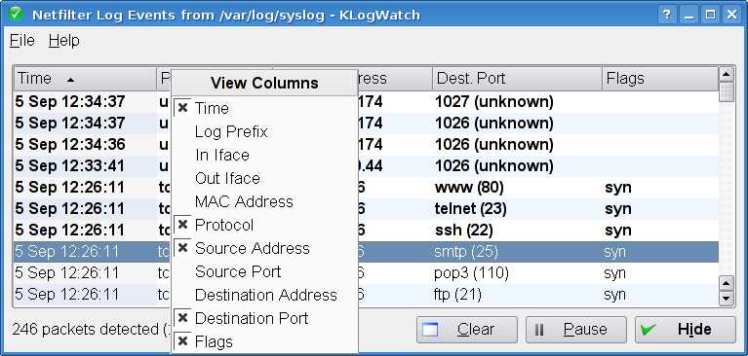Select the row with 1027 (unknown) port

(x=366, y=102)
